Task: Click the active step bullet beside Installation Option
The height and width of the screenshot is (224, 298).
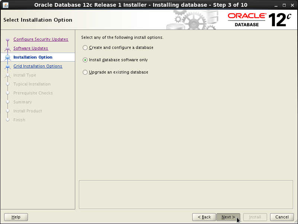Action: 7,57
